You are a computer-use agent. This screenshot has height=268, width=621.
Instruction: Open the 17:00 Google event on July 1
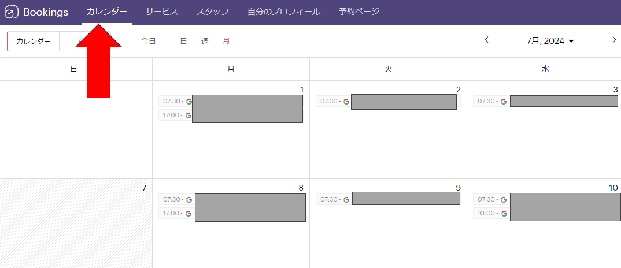tap(231, 115)
